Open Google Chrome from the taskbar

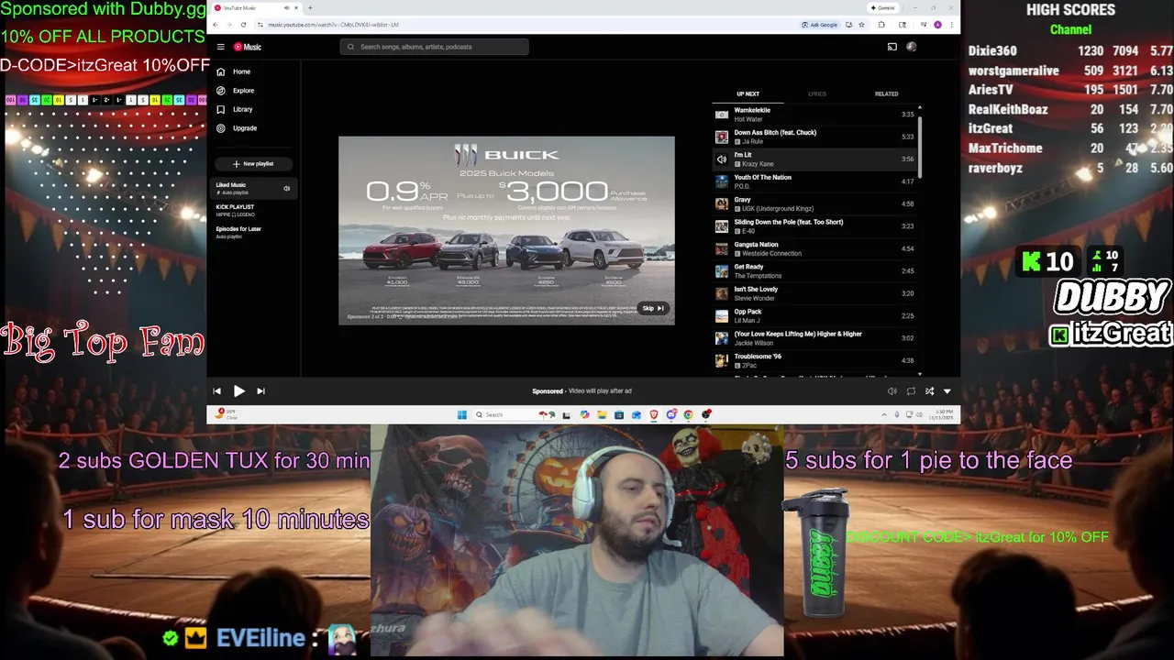[x=688, y=415]
